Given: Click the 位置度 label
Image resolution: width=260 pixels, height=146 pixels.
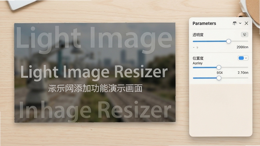Looking at the screenshot, I should 198,58.
